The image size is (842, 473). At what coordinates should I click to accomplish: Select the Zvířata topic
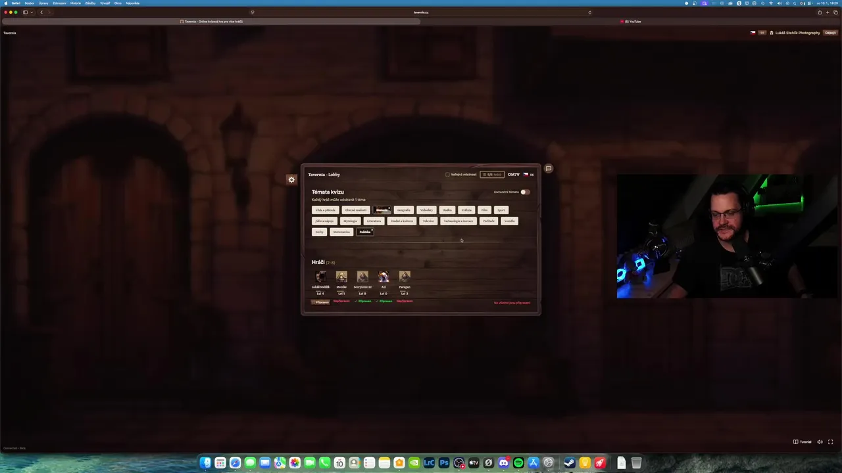pos(466,210)
